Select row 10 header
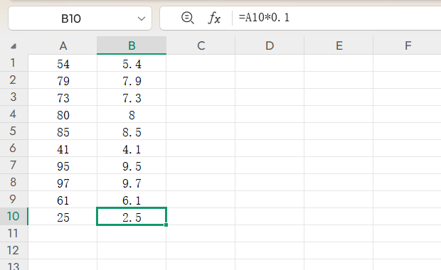The height and width of the screenshot is (270, 441). click(x=14, y=216)
